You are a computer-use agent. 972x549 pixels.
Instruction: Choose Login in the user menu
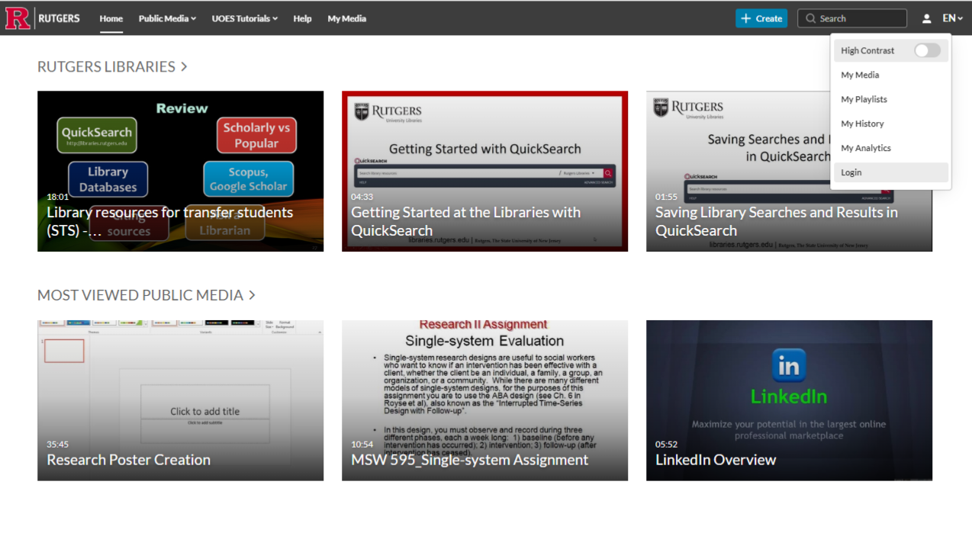[x=890, y=172]
